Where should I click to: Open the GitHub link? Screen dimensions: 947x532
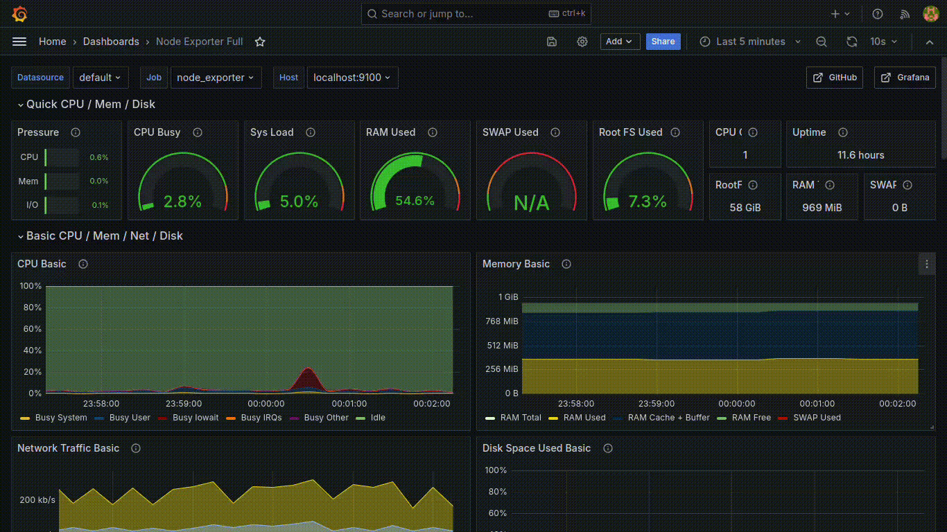[x=835, y=78]
